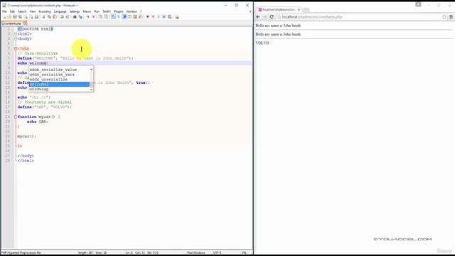
Task: Click the Playback macro icon
Action: pos(159,17)
